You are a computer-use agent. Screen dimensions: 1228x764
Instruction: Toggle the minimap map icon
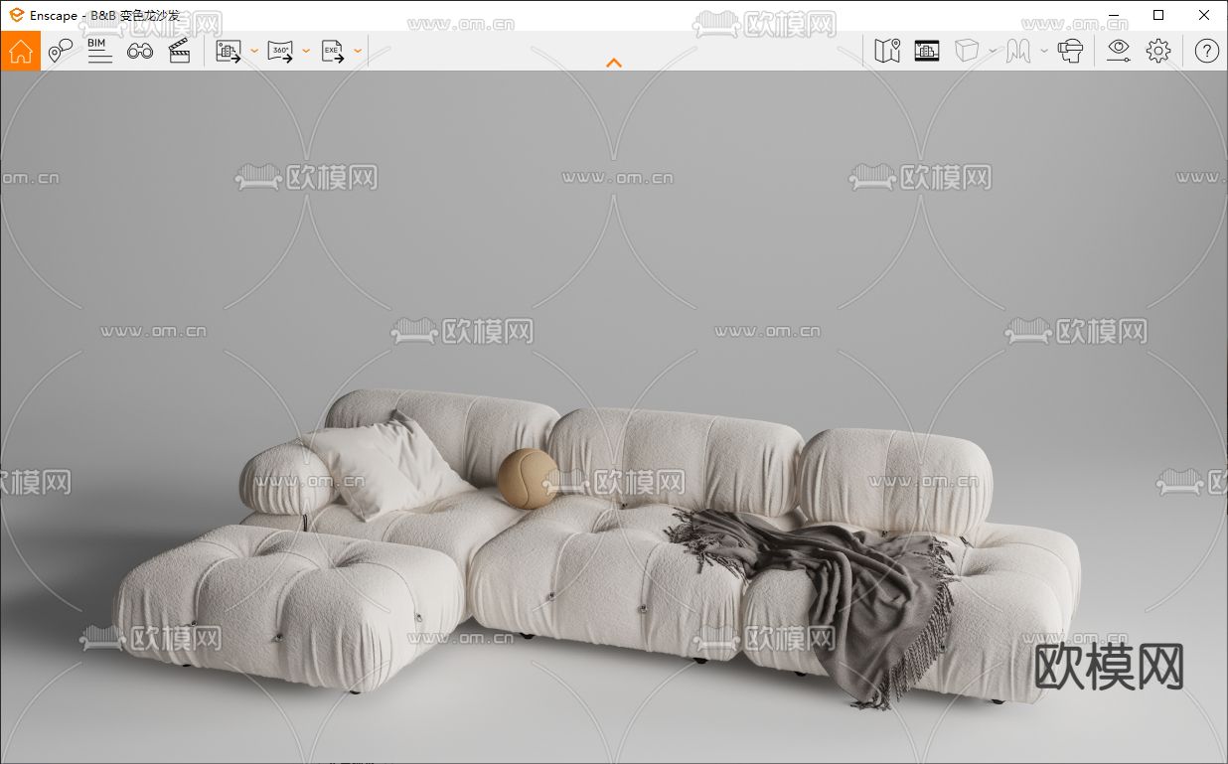tap(887, 51)
